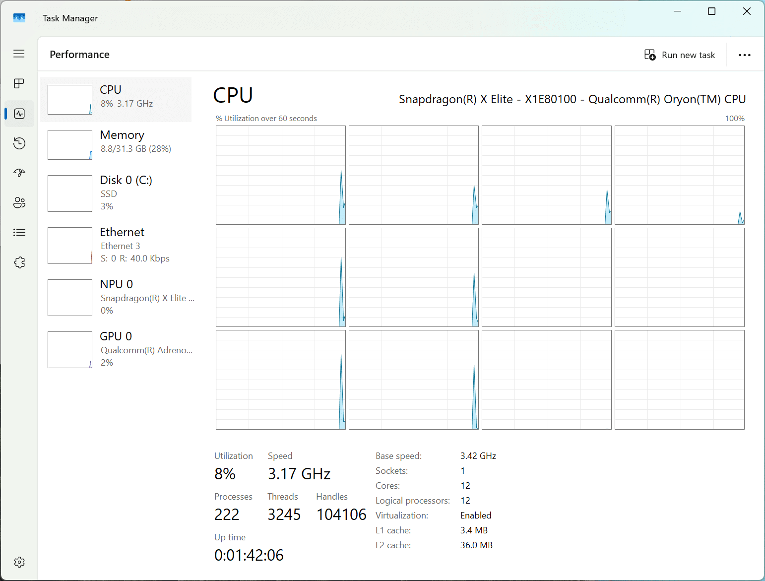Image resolution: width=765 pixels, height=581 pixels.
Task: Open the Processes page icon
Action: coord(19,83)
